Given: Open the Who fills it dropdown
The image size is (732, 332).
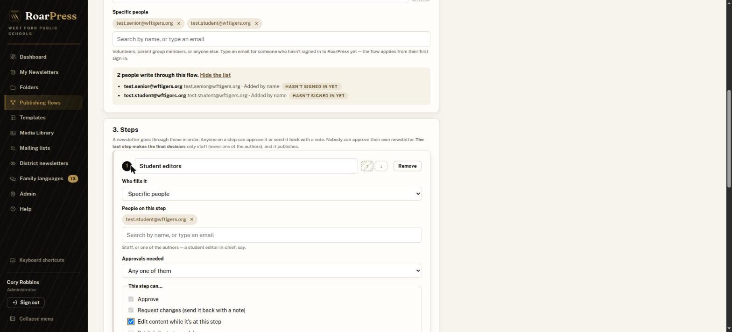Looking at the screenshot, I should click(272, 194).
